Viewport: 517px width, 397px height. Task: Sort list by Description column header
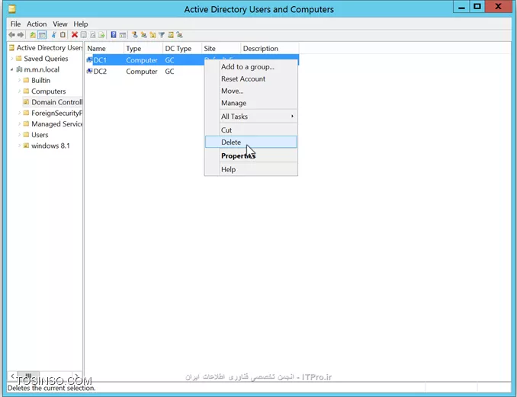[270, 49]
